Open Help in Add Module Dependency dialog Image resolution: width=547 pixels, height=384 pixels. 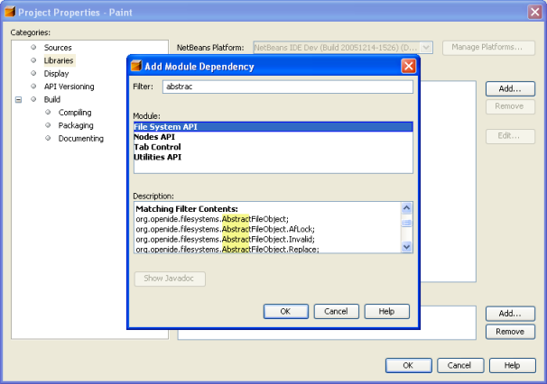pyautogui.click(x=387, y=311)
